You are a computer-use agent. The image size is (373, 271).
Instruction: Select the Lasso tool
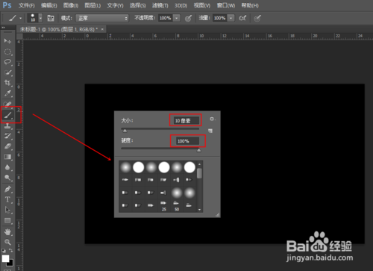pos(7,62)
